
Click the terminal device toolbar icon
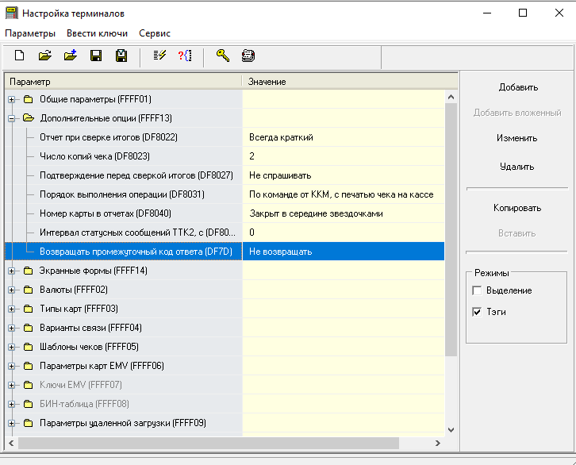click(x=248, y=56)
